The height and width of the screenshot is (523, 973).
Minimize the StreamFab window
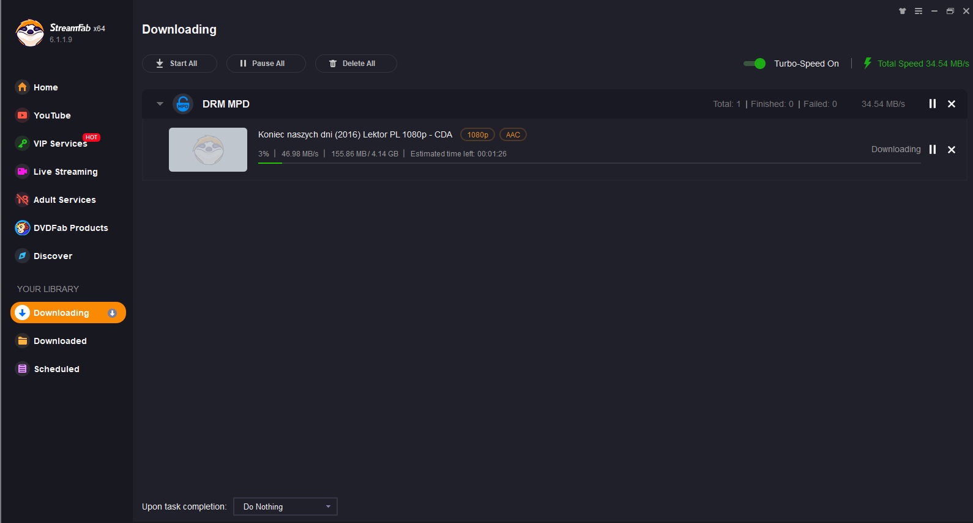coord(934,11)
